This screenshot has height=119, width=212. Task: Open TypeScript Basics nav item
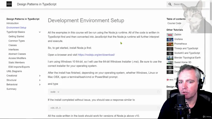(x=16, y=32)
